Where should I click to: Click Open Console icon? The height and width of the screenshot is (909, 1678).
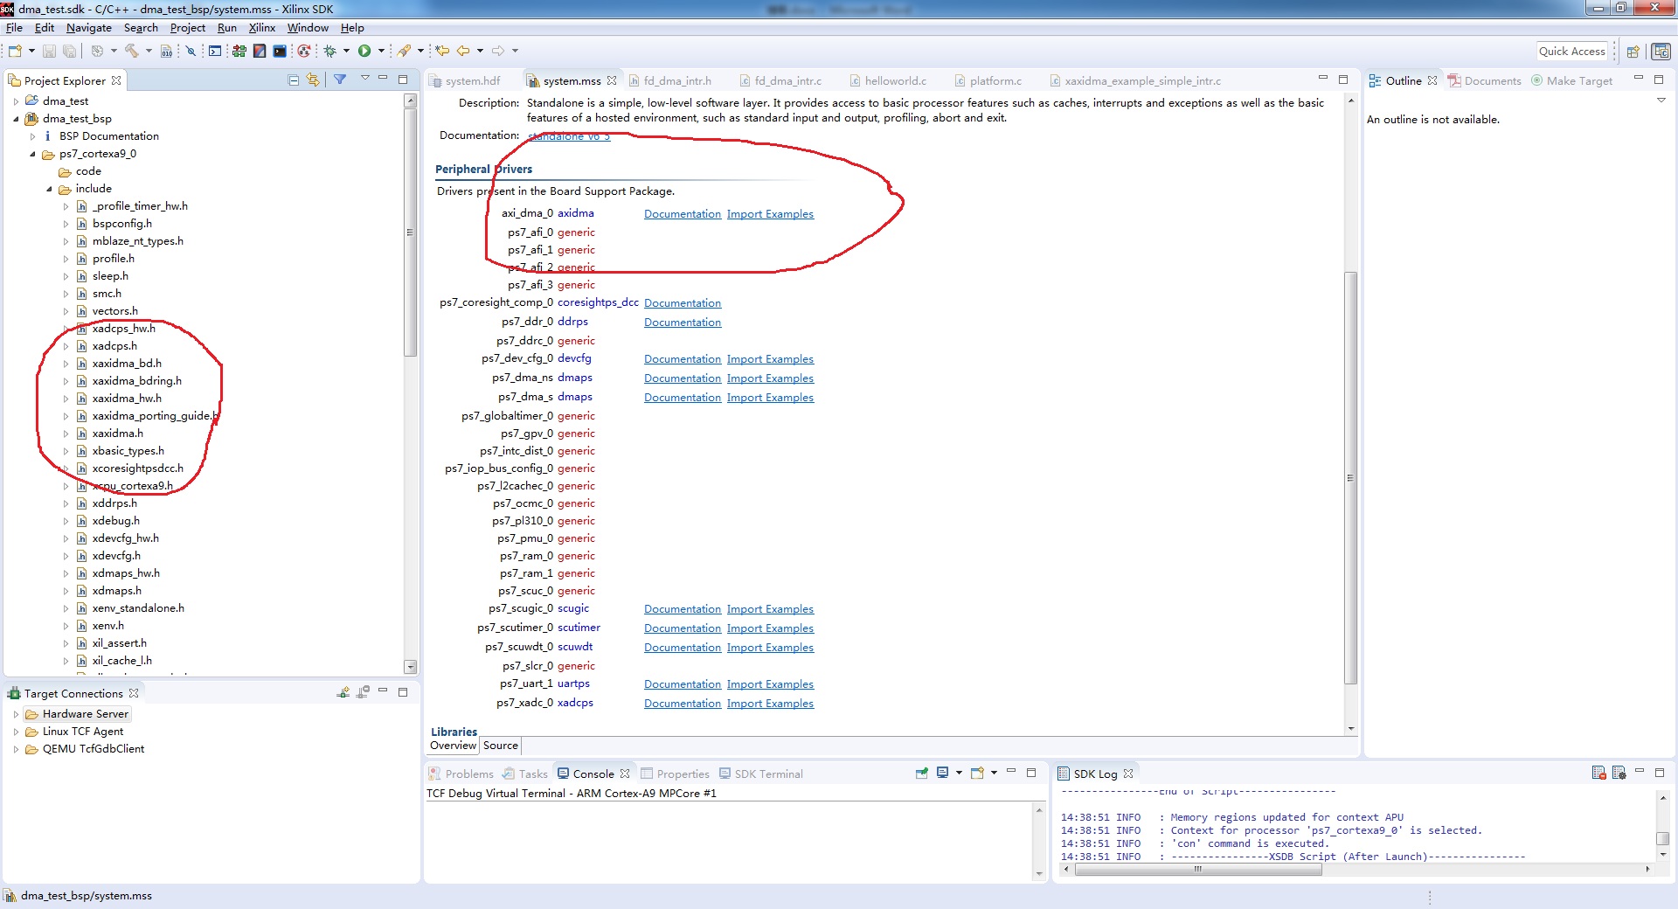pyautogui.click(x=977, y=773)
